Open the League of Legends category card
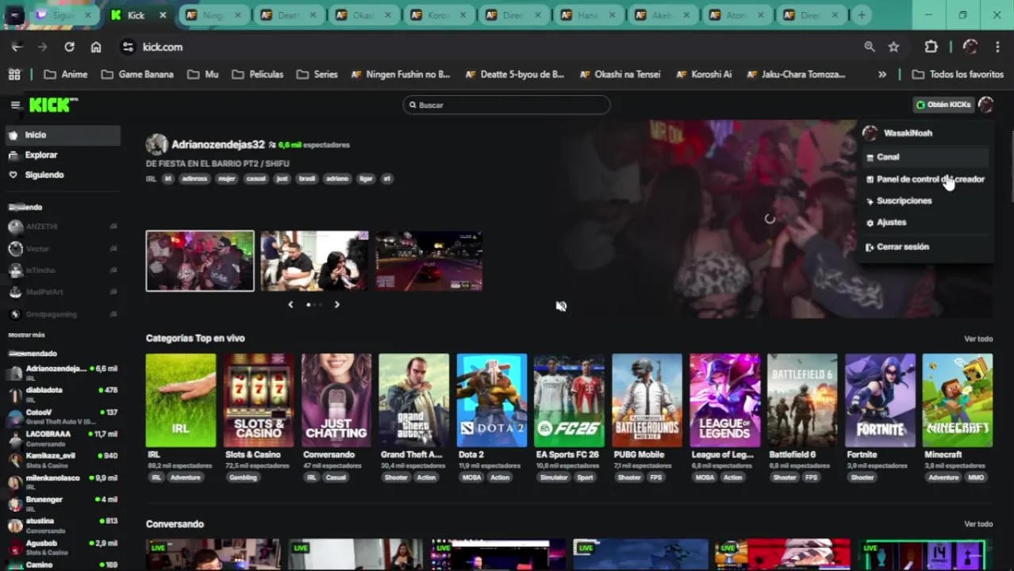The image size is (1014, 571). pyautogui.click(x=724, y=400)
